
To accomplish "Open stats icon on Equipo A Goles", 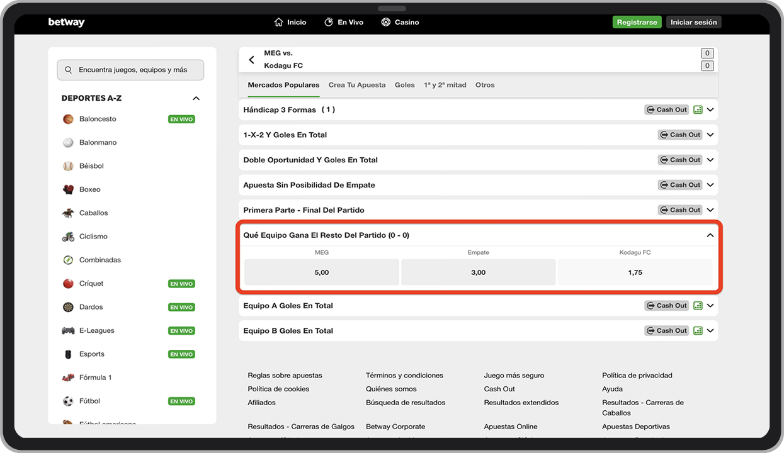I will [x=698, y=306].
